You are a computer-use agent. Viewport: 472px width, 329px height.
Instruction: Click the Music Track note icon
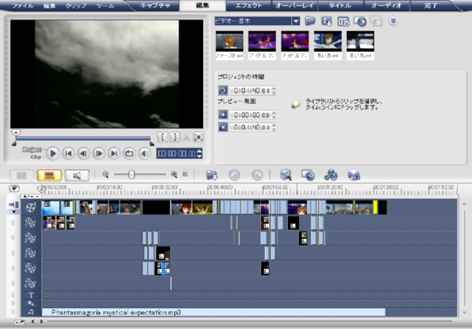tap(31, 312)
